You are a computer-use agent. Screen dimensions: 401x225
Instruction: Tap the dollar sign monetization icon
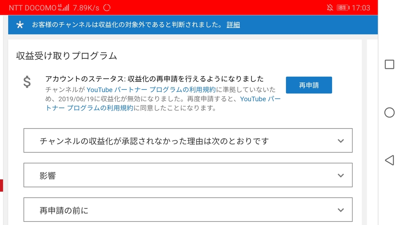pyautogui.click(x=27, y=82)
